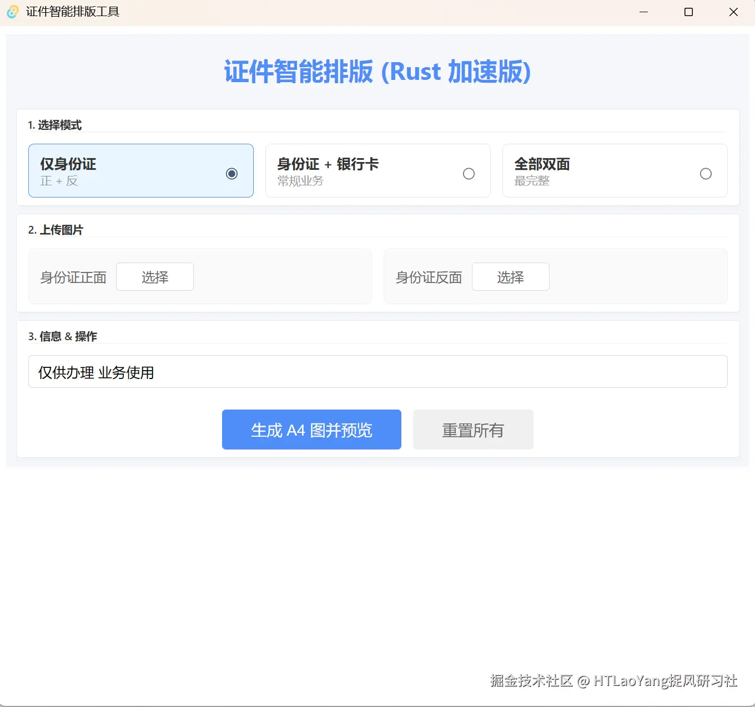Click the 3. 信息 & 操作 section label
This screenshot has width=755, height=707.
[x=62, y=336]
